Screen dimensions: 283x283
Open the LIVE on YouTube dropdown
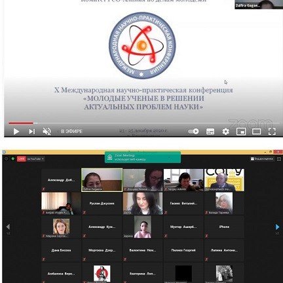pyautogui.click(x=31, y=159)
